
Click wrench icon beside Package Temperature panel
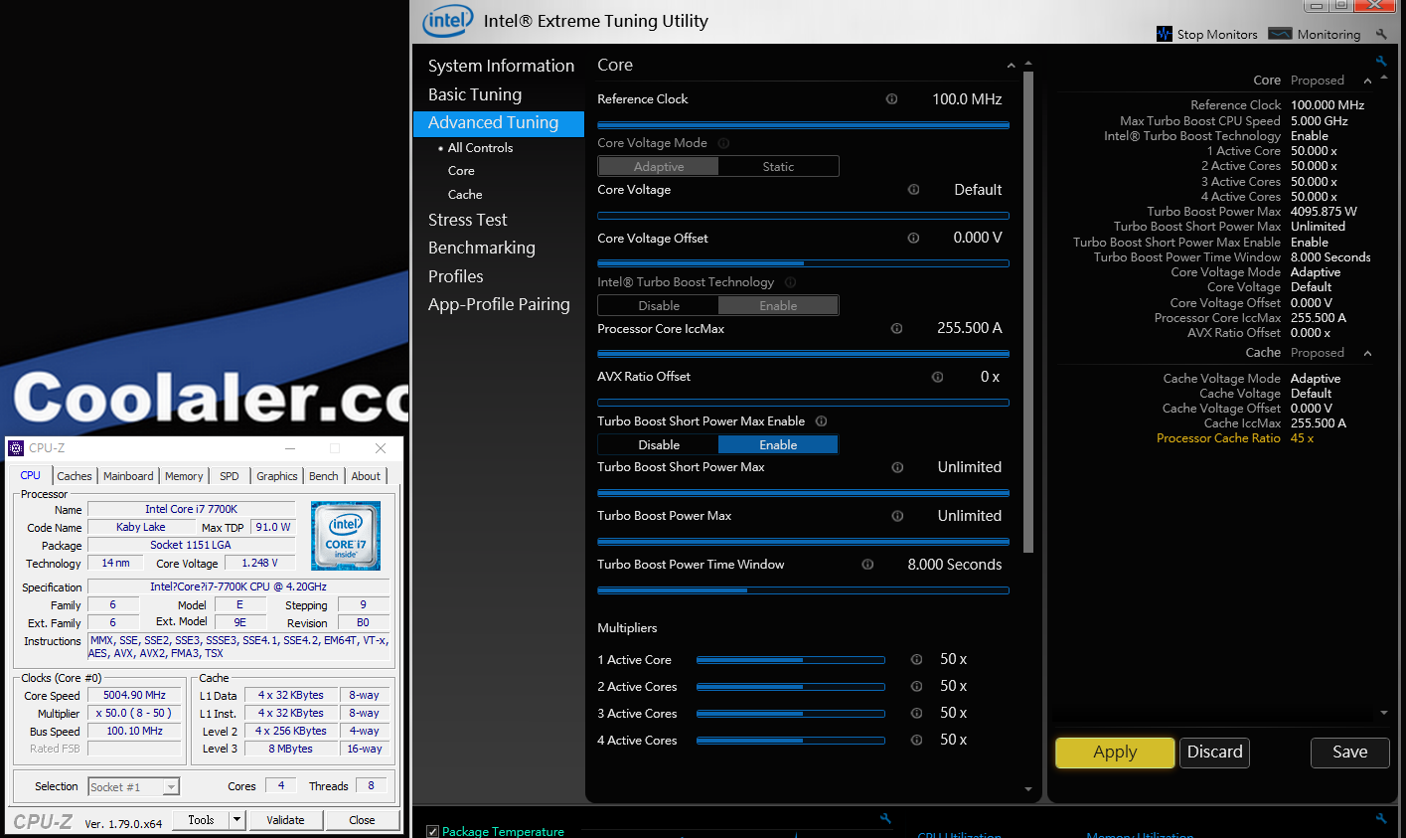click(x=885, y=818)
